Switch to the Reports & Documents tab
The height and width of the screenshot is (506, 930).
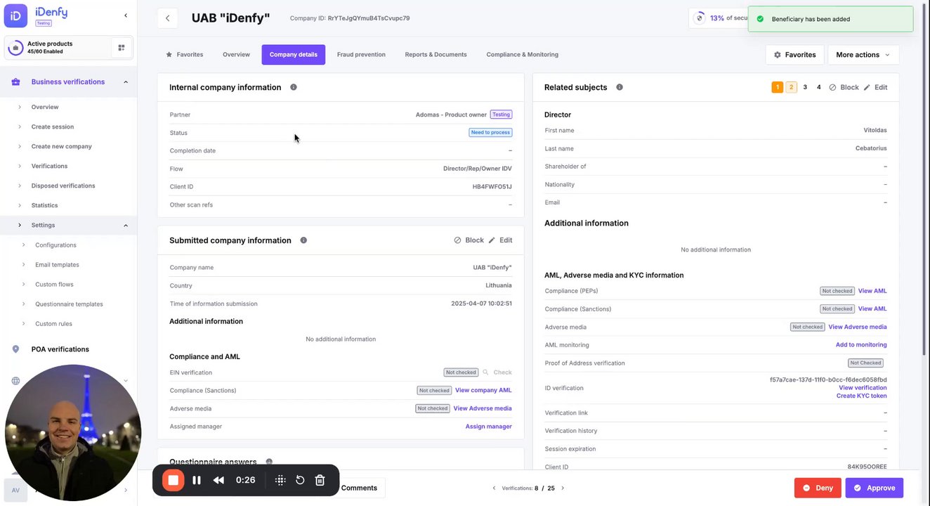click(435, 55)
